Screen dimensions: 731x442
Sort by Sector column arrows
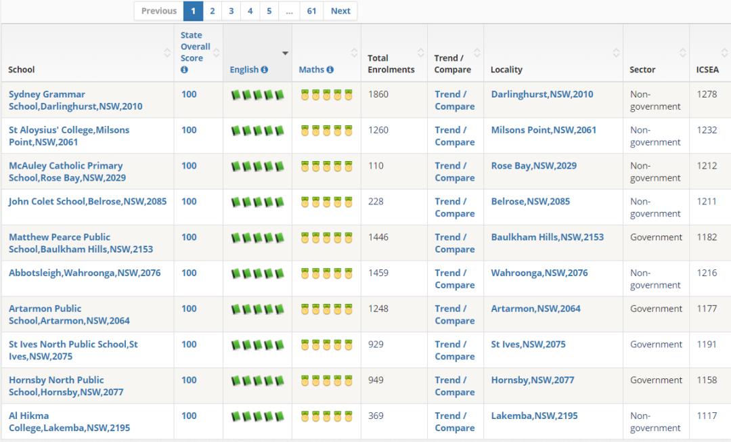click(x=682, y=53)
